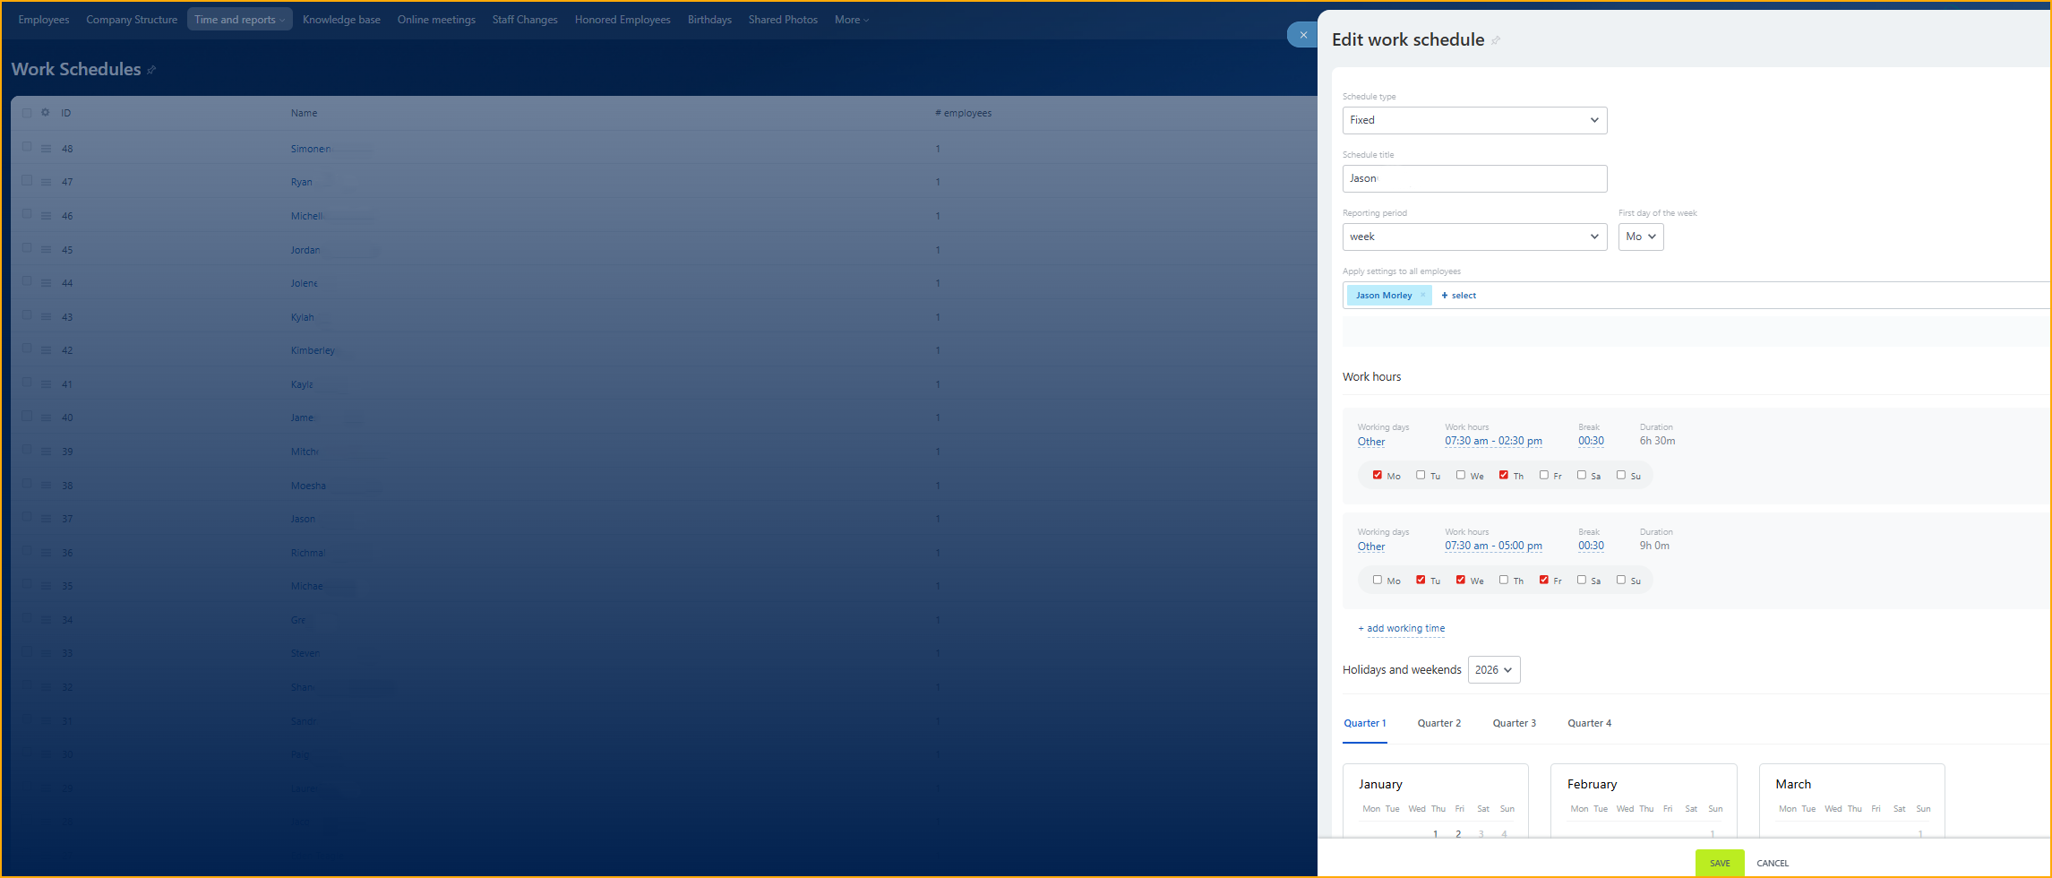
Task: Close the Edit work schedule side panel
Action: [1303, 35]
